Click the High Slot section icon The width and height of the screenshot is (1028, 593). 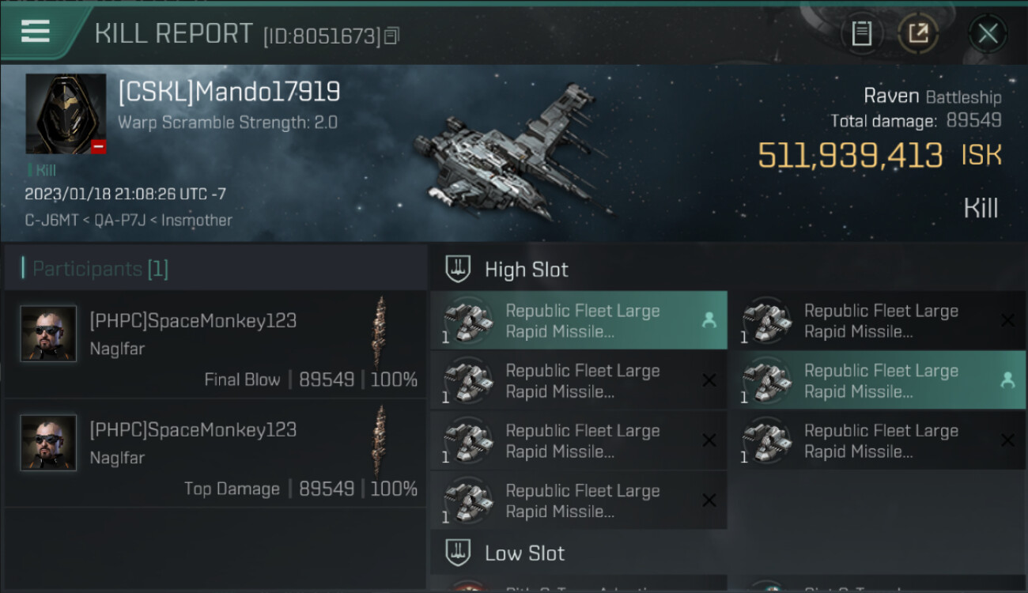(459, 269)
